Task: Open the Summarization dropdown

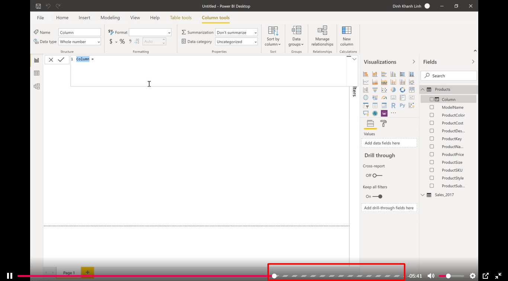Action: [x=237, y=32]
